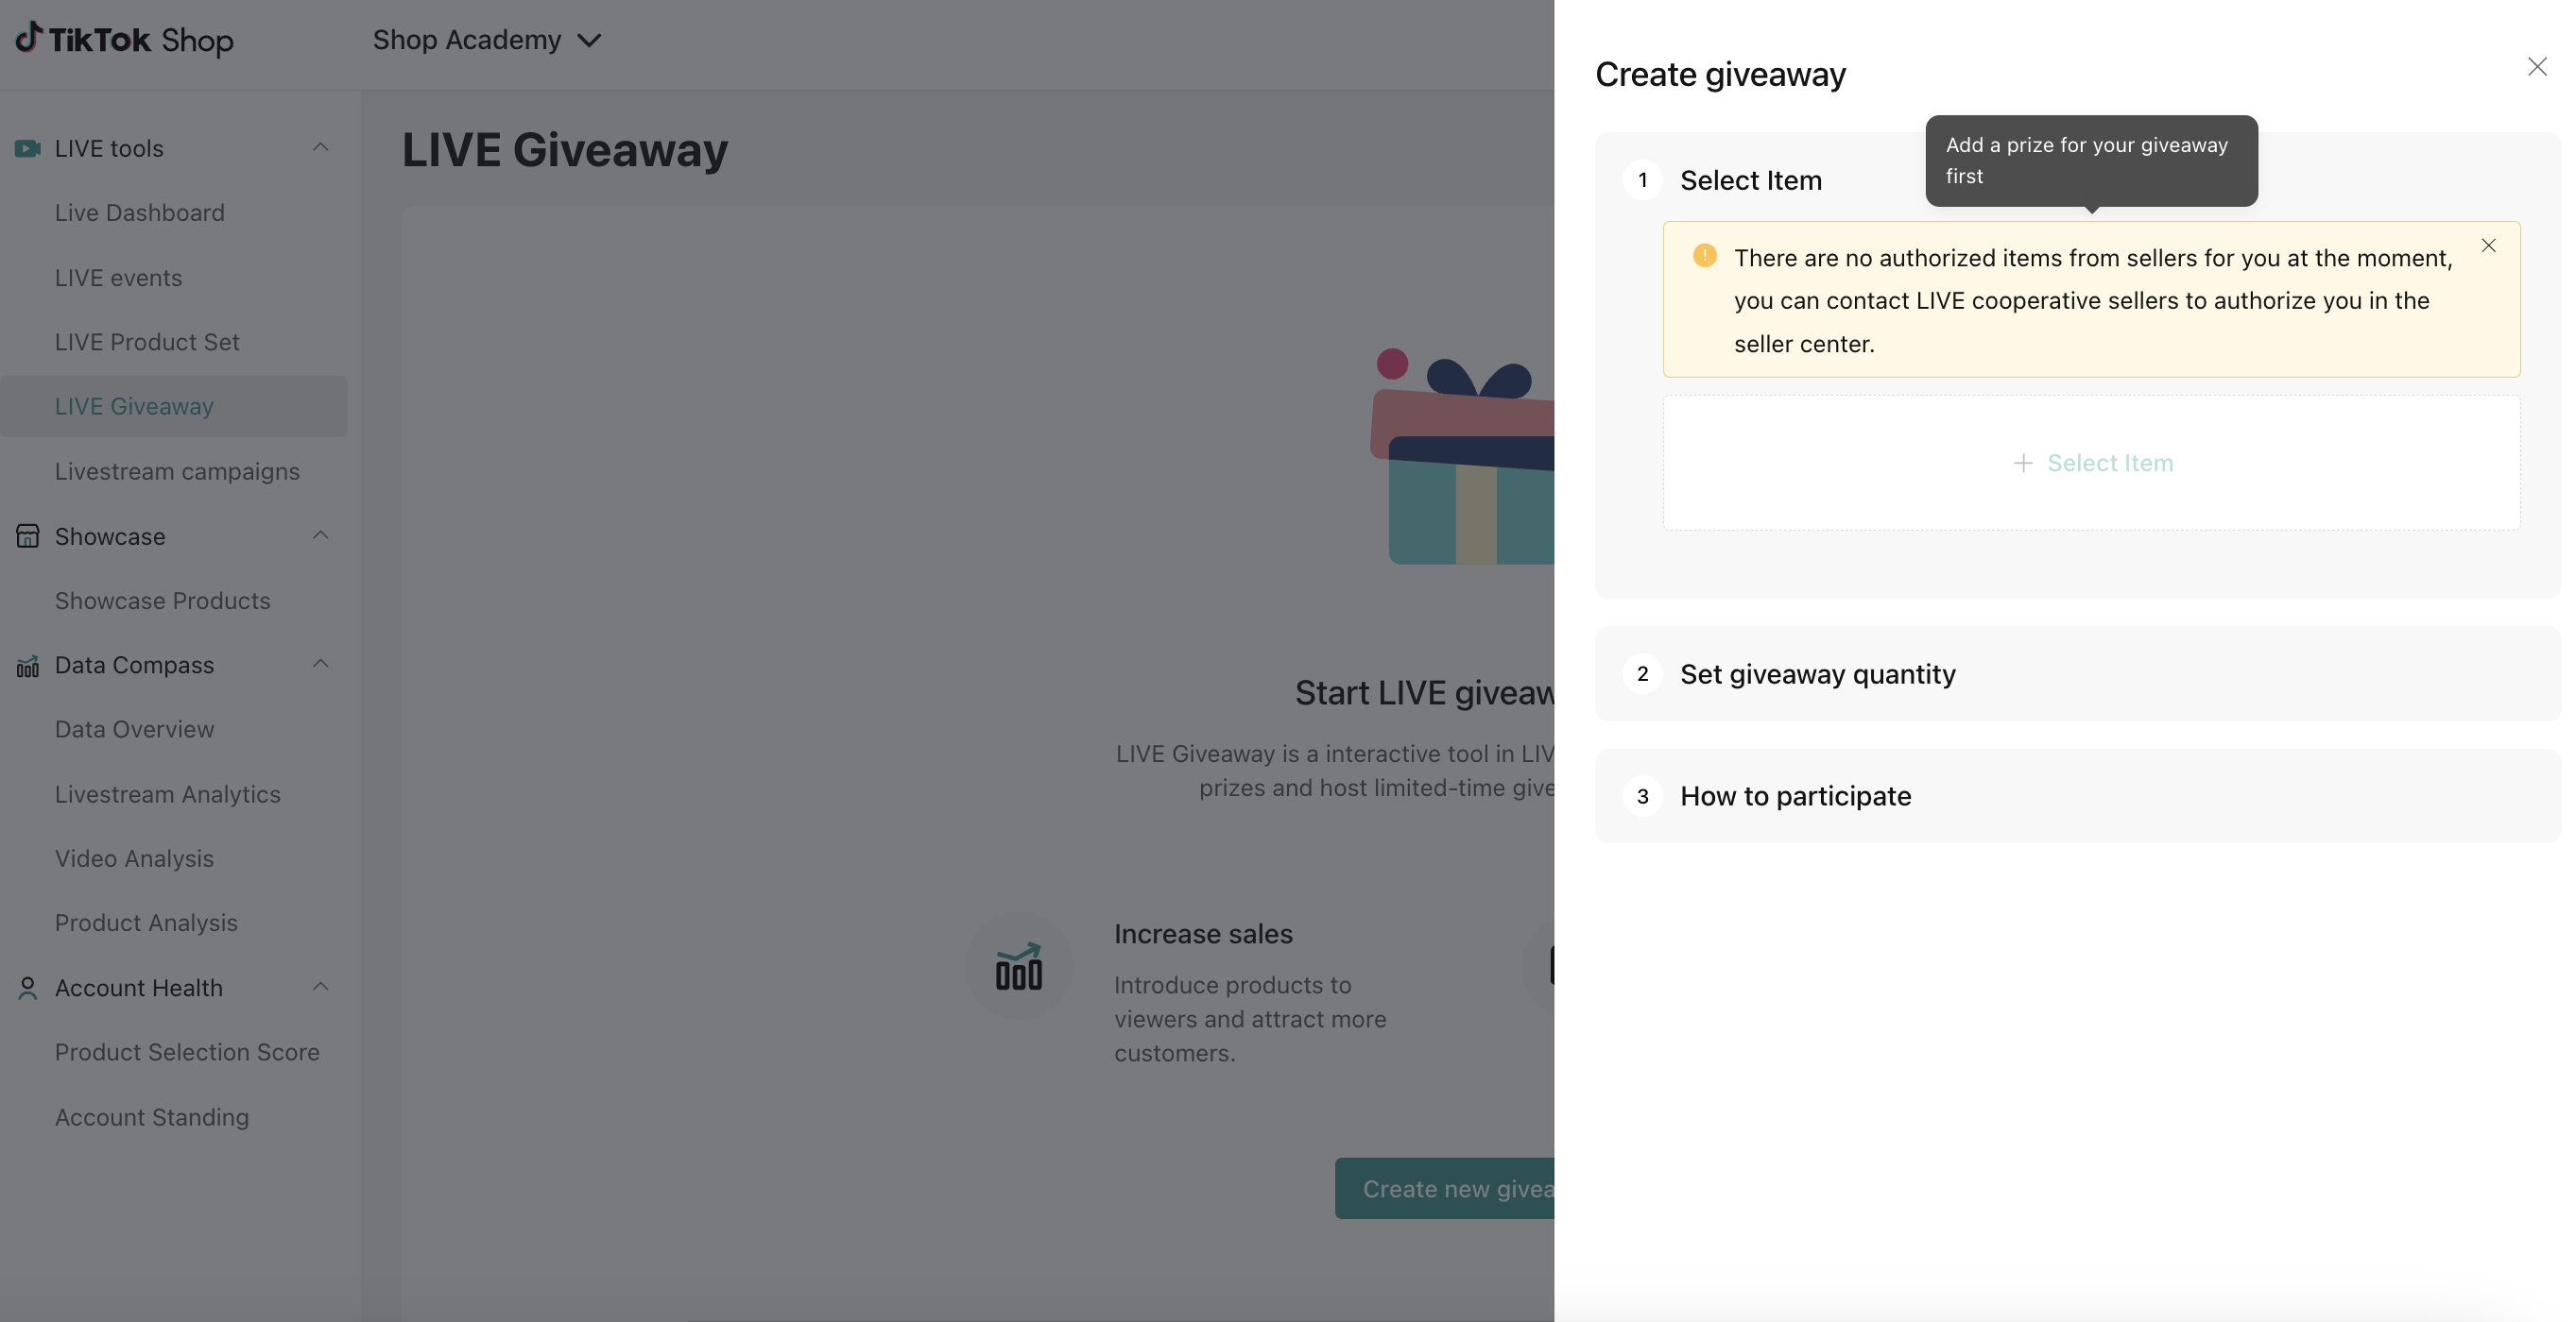This screenshot has width=2576, height=1322.
Task: Click the LIVE tools camera icon
Action: click(x=27, y=149)
